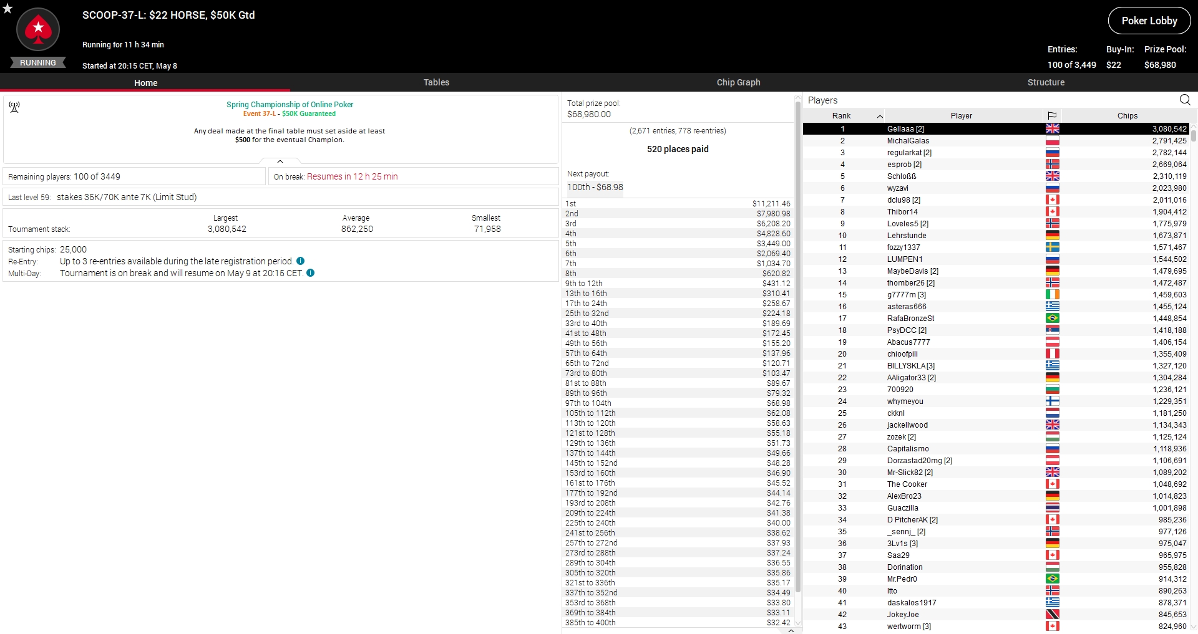Click the payout panel vertical scrollbar
1198x634 pixels.
tap(797, 346)
